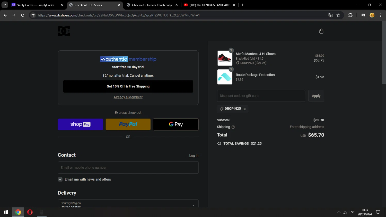
Task: Click the Route Package Protection thumbnail
Action: coord(225,77)
